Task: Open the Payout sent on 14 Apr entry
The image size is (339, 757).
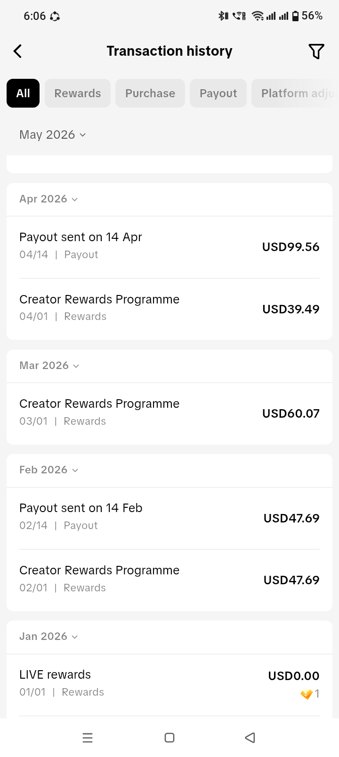Action: point(169,247)
